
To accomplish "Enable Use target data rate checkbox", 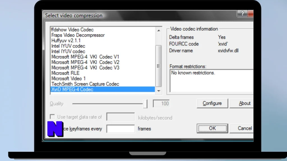I will coord(52,117).
